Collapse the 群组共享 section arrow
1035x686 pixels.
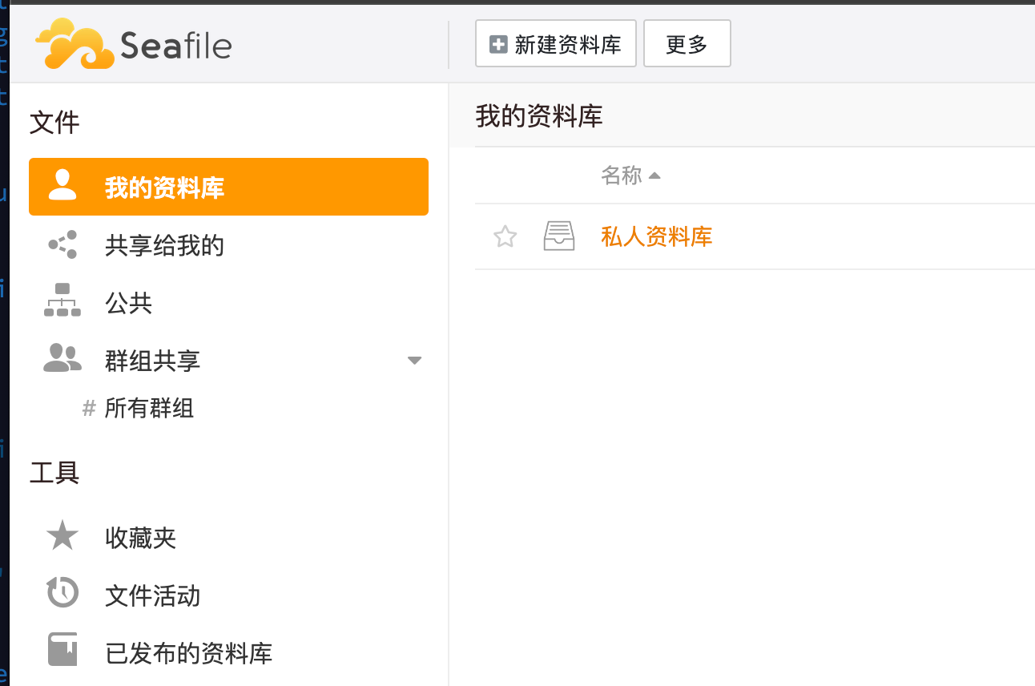click(x=414, y=361)
